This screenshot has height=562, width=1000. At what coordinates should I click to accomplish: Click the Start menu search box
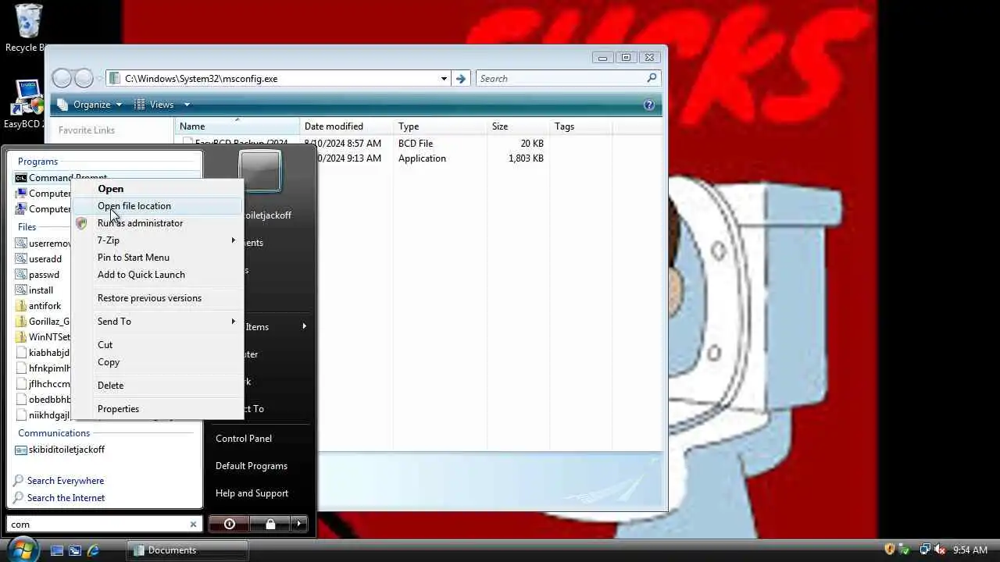[98, 525]
